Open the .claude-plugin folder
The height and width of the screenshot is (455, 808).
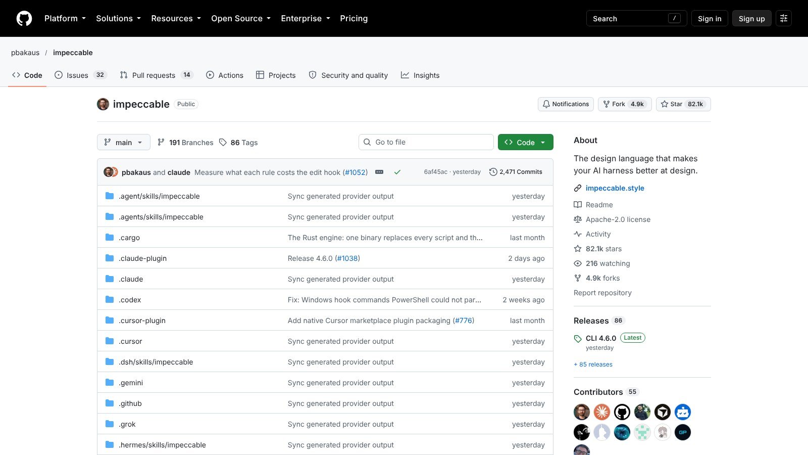(143, 258)
